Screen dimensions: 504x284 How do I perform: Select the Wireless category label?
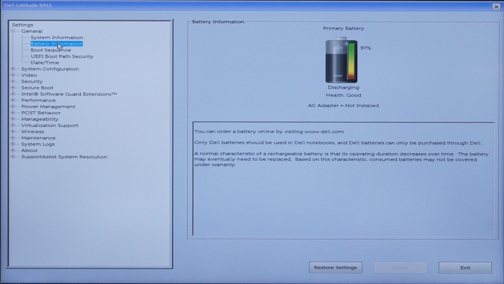pyautogui.click(x=32, y=132)
